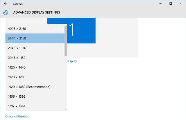186x120 pixels.
Task: Click the Settings gear icon
Action: [x=5, y=12]
